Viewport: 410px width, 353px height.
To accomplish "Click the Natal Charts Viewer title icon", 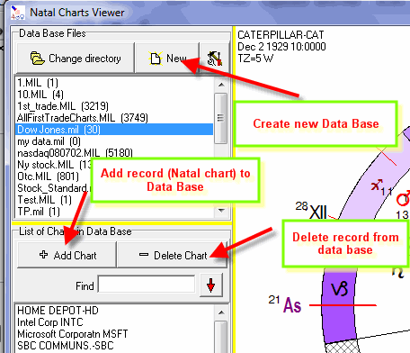I will (x=17, y=13).
